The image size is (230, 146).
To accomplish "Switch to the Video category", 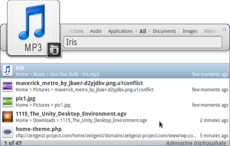I will point(210,31).
